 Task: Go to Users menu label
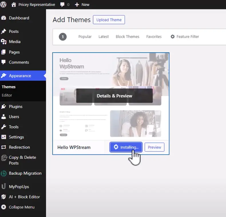tap(14, 117)
